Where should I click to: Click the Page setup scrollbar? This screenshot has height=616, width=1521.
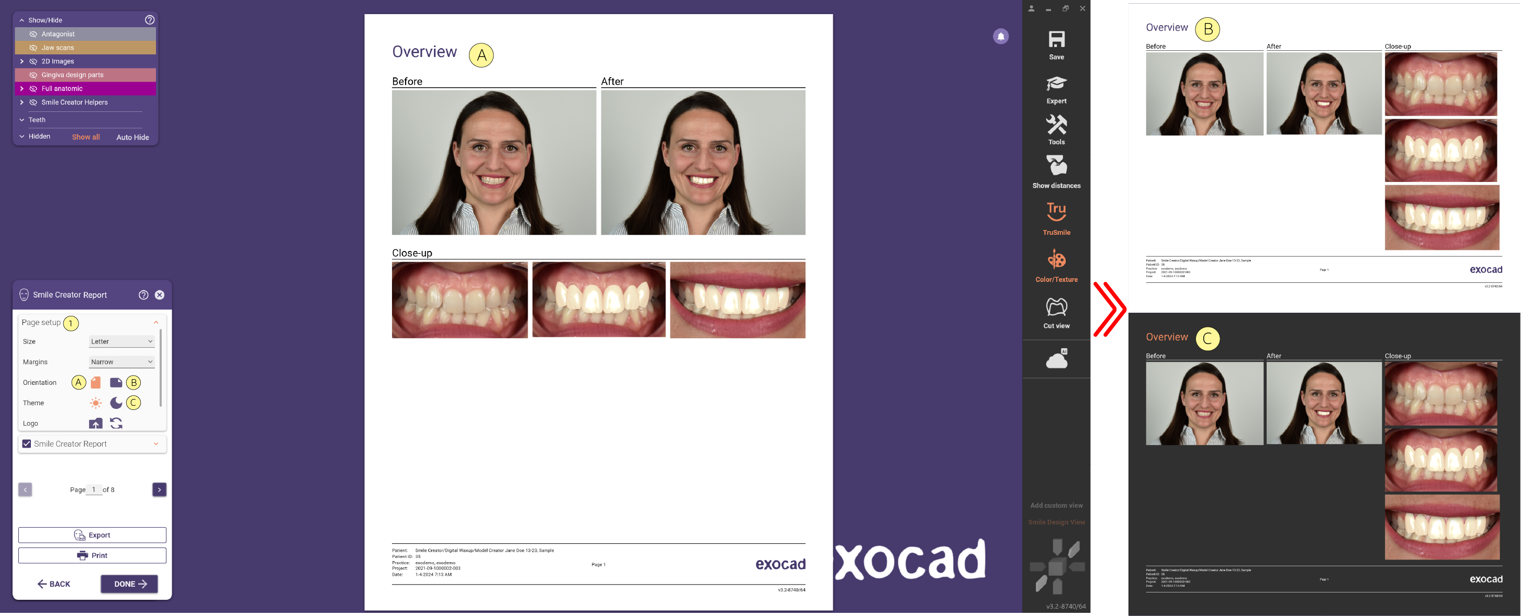161,368
